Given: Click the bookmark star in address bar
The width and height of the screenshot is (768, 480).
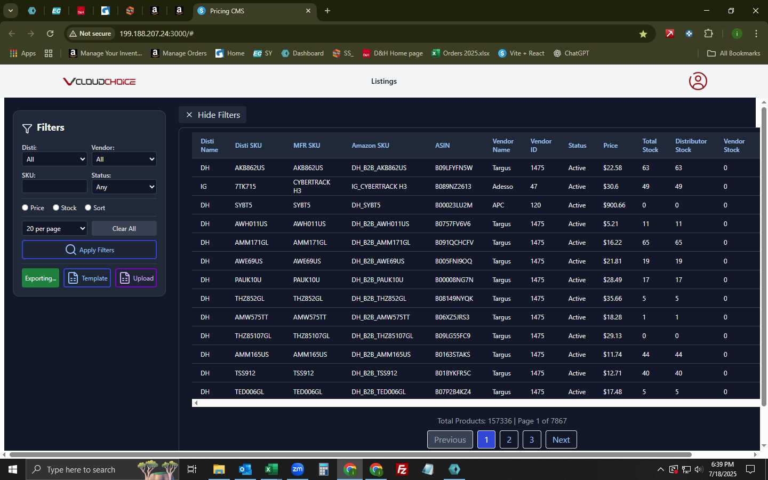Looking at the screenshot, I should [643, 34].
